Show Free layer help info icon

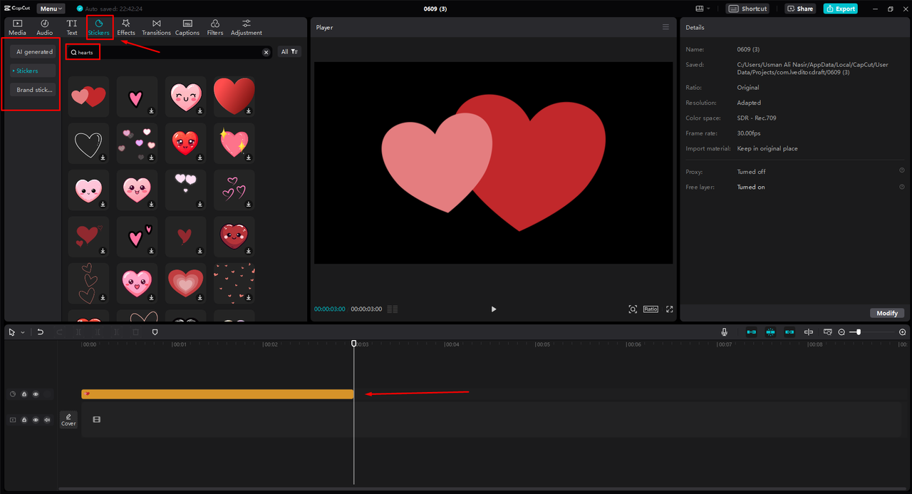click(x=901, y=187)
